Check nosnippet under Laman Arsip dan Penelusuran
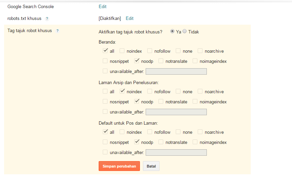This screenshot has height=177, width=292. coord(105,101)
